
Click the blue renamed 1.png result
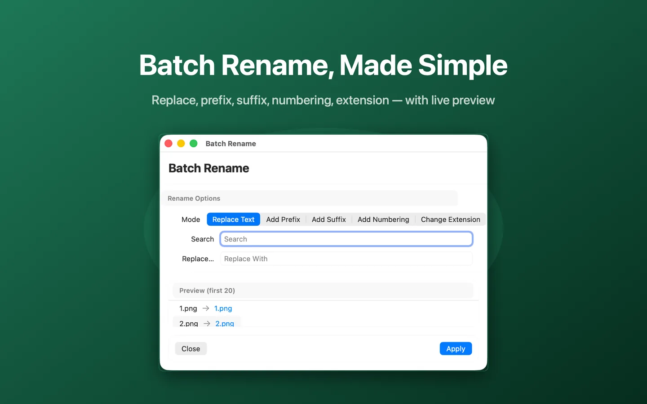(223, 308)
